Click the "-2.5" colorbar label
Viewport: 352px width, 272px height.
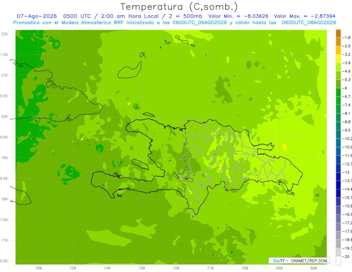[x=346, y=46]
